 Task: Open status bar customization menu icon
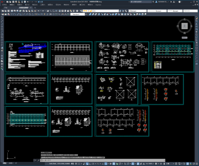pyautogui.click(x=197, y=164)
